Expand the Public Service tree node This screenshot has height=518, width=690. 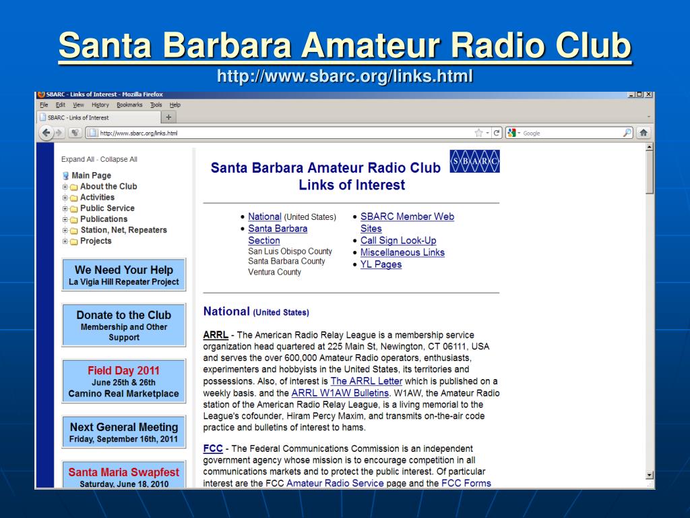(65, 209)
